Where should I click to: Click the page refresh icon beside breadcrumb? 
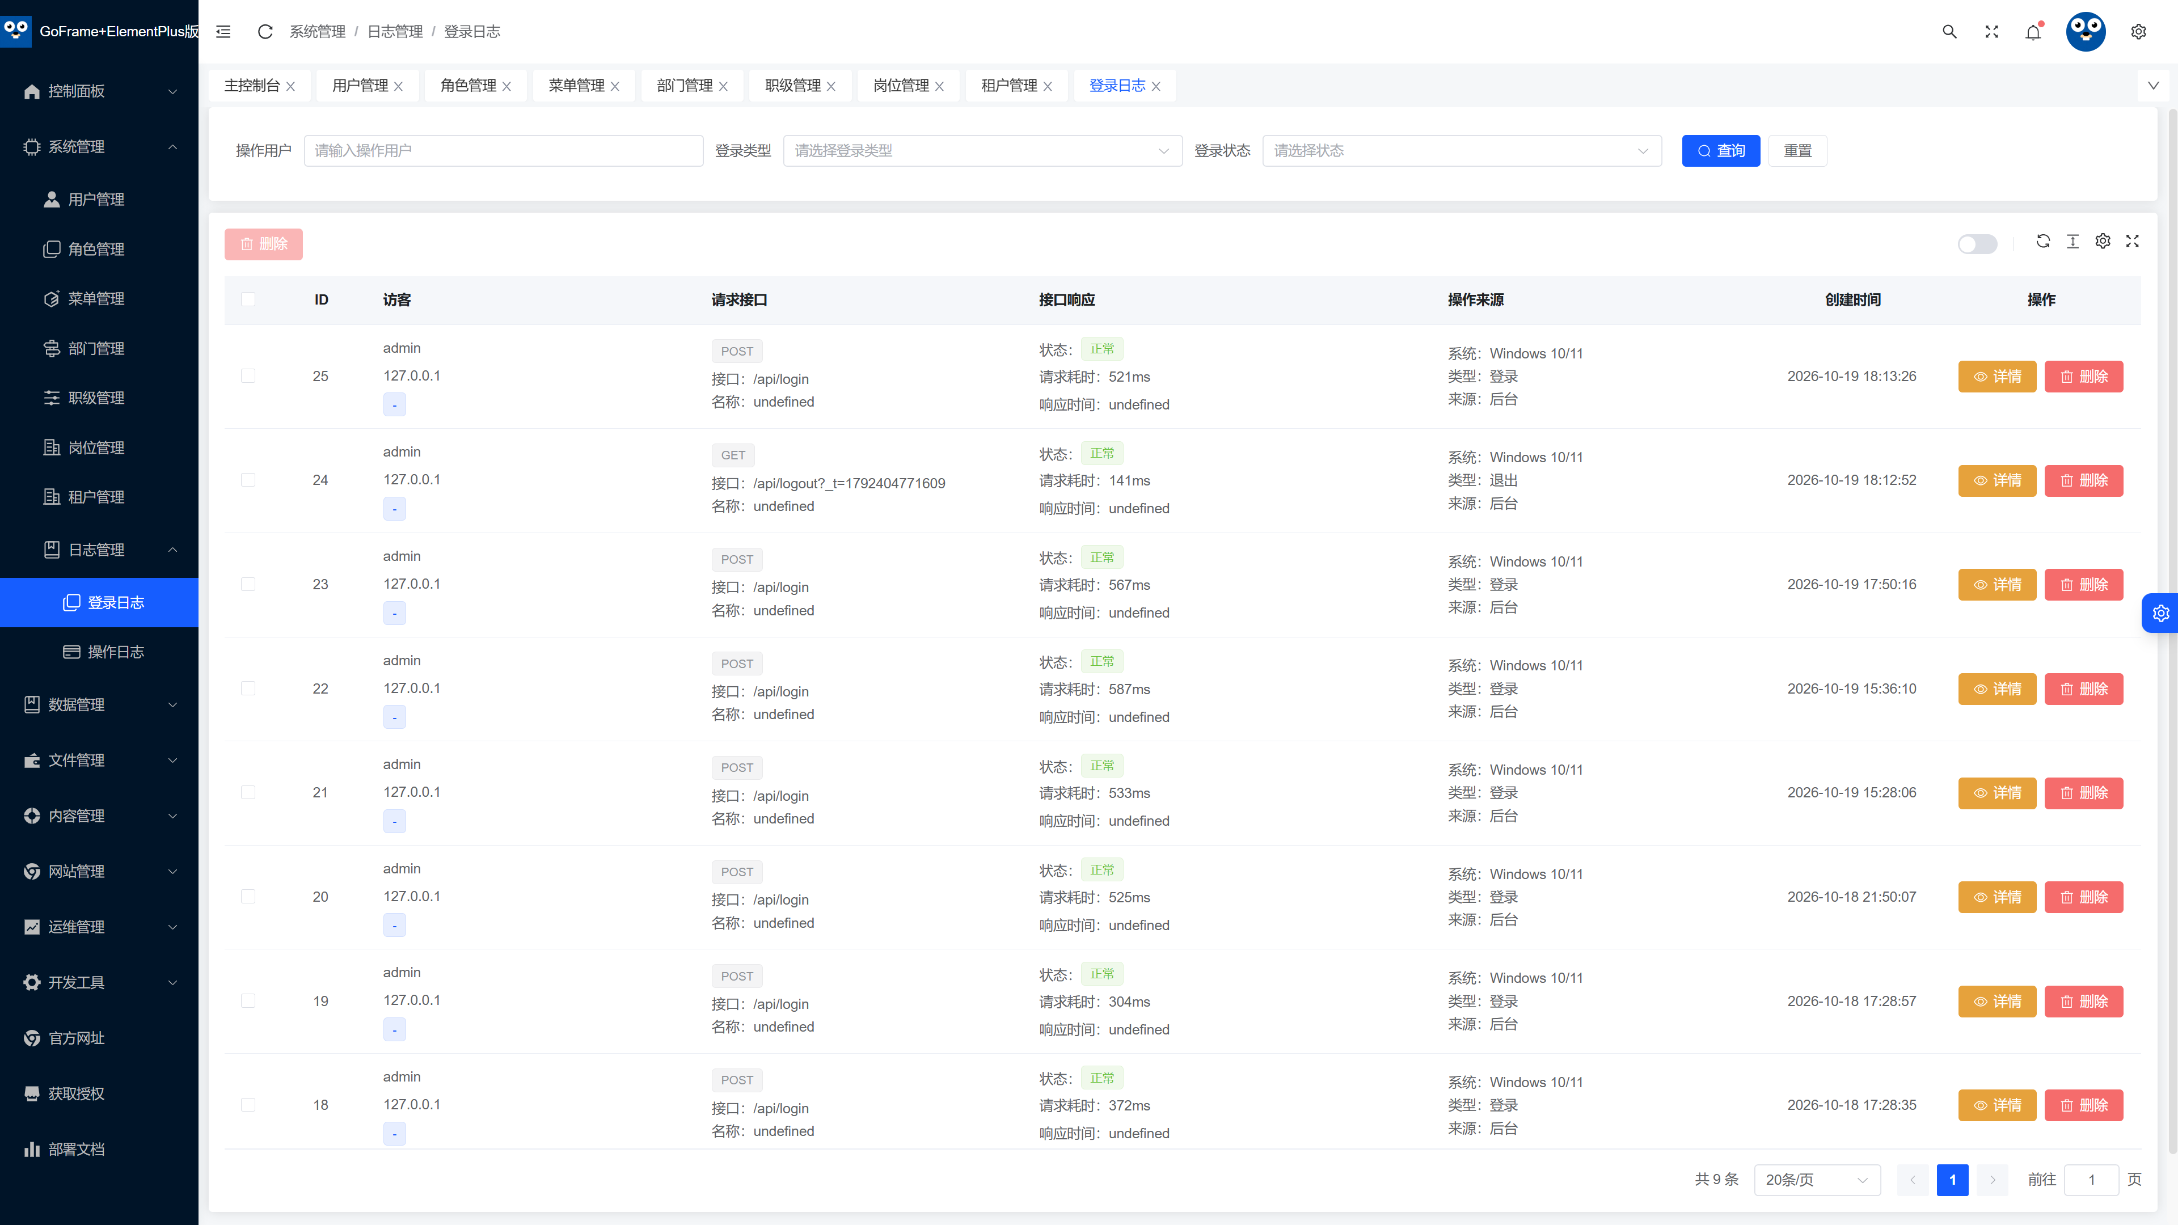(x=265, y=31)
